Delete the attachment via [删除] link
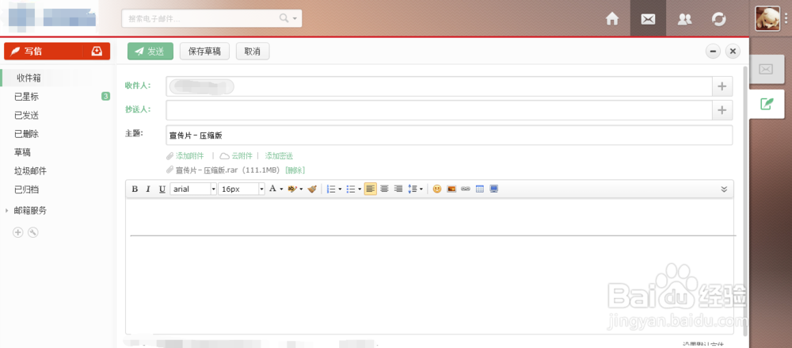 pyautogui.click(x=295, y=170)
